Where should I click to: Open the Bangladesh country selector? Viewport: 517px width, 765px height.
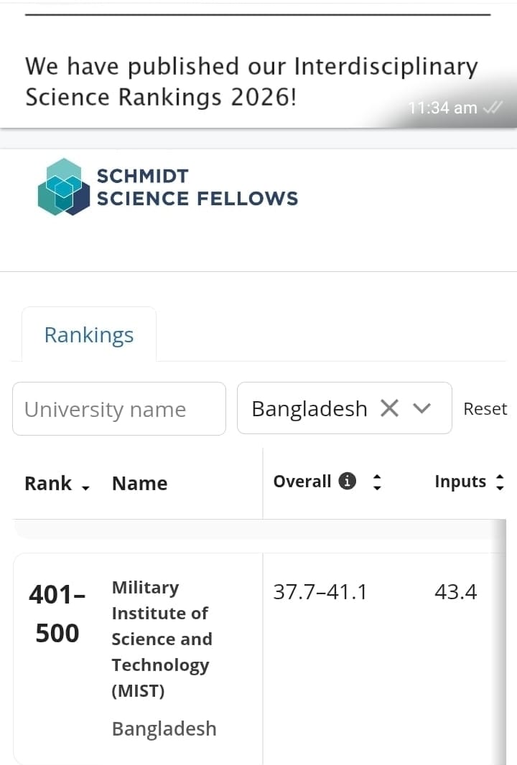pyautogui.click(x=309, y=408)
